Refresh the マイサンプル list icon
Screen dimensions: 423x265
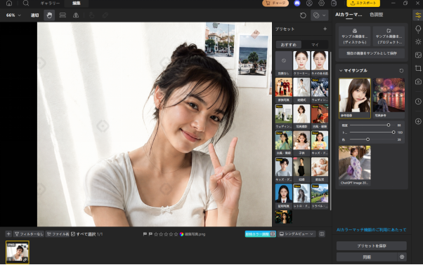click(401, 71)
